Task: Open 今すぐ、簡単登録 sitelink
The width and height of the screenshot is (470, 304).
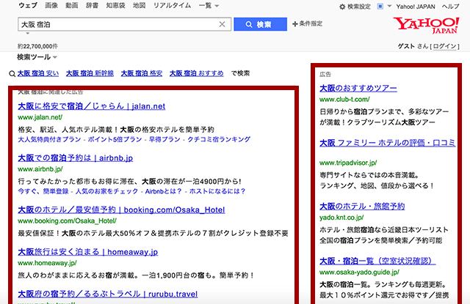Action: (43, 191)
